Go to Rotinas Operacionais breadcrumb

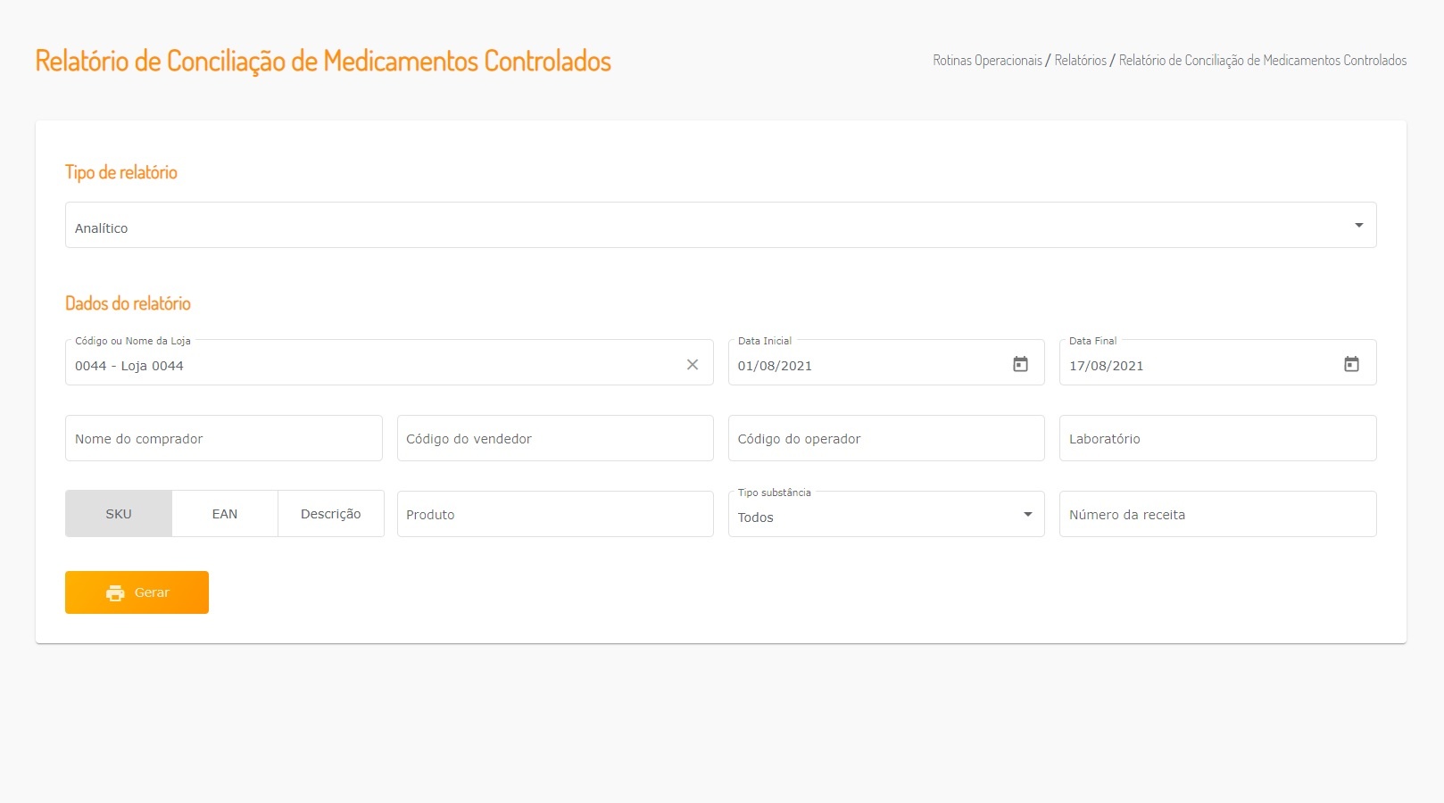[x=987, y=61]
